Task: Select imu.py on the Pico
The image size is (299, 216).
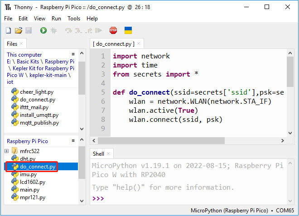Action: coord(28,174)
